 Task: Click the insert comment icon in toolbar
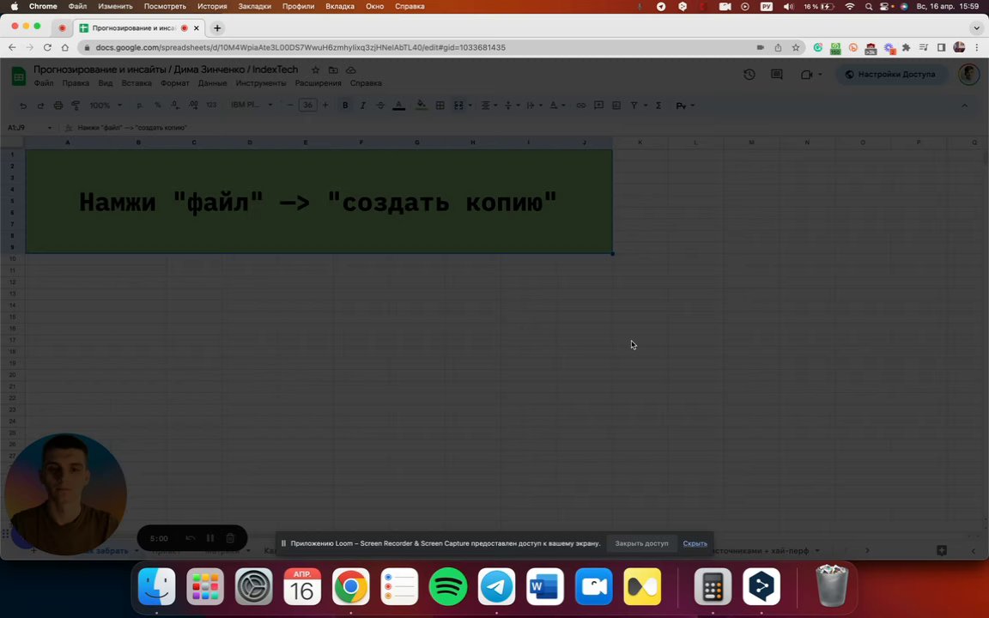[x=598, y=106]
